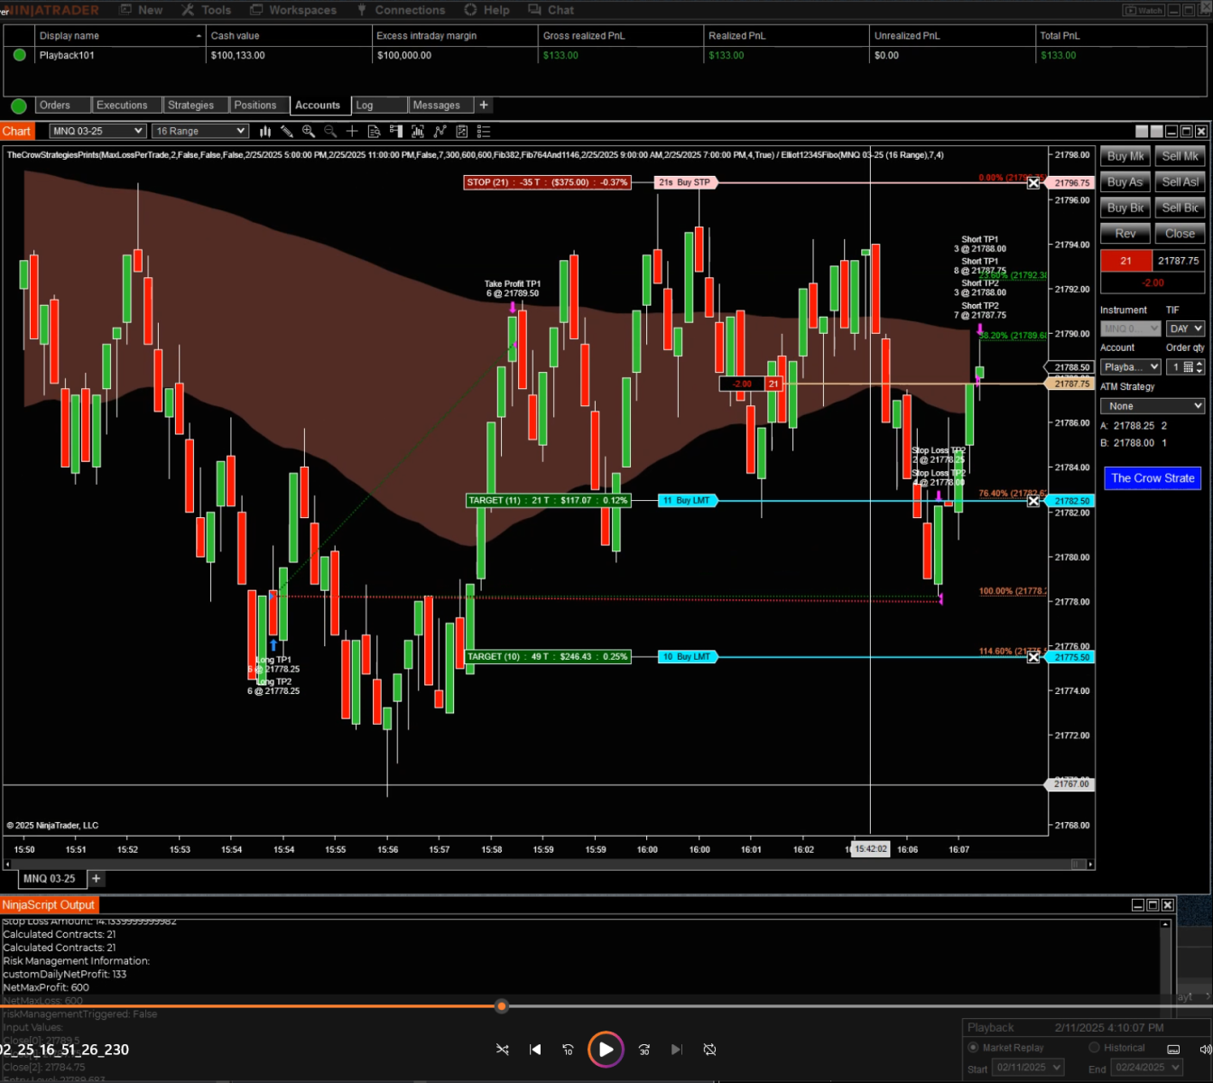
Task: Open the Account dropdown in Chart Trader
Action: 1131,367
